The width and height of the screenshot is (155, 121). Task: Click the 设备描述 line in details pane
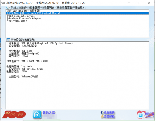[41, 43]
